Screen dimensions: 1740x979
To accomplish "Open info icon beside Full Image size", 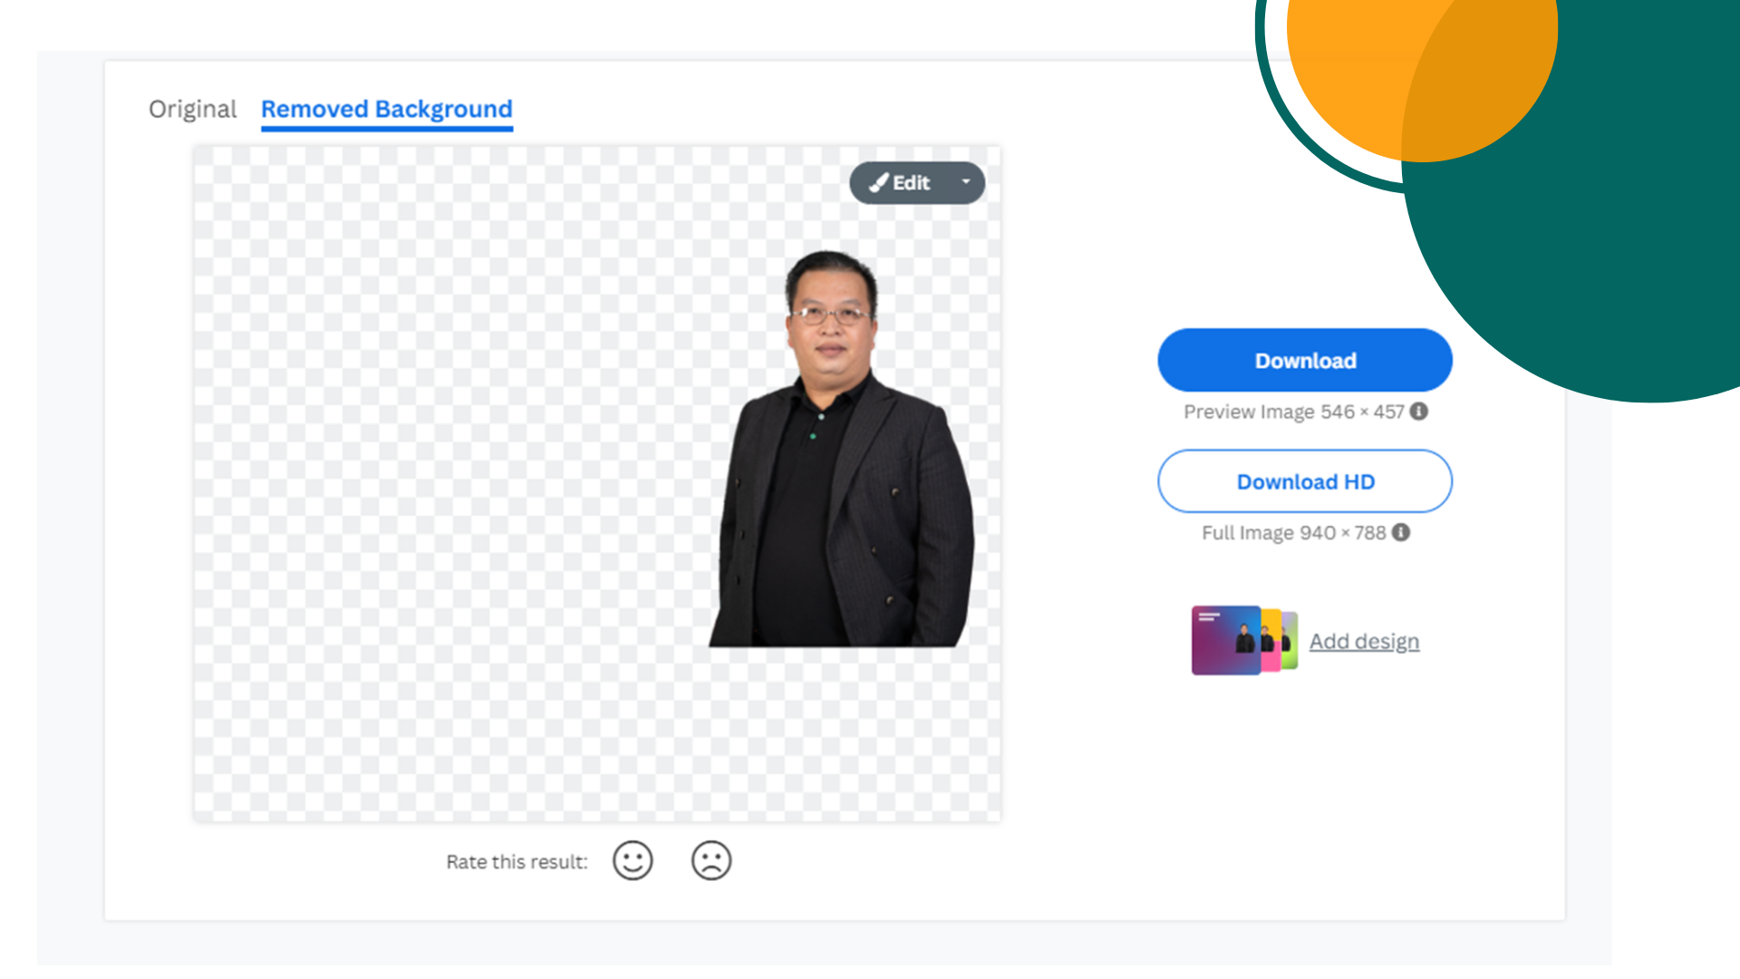I will pos(1401,533).
